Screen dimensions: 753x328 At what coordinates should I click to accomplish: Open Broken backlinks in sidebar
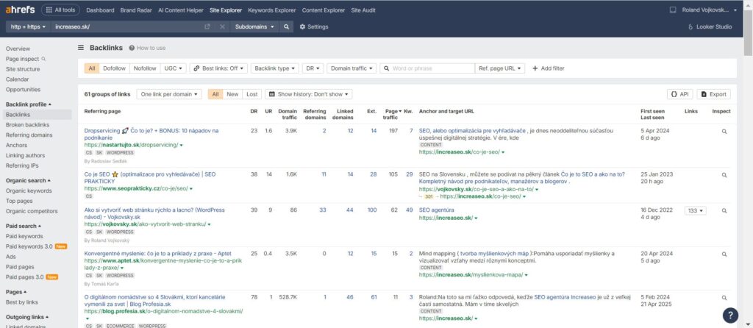tap(27, 125)
